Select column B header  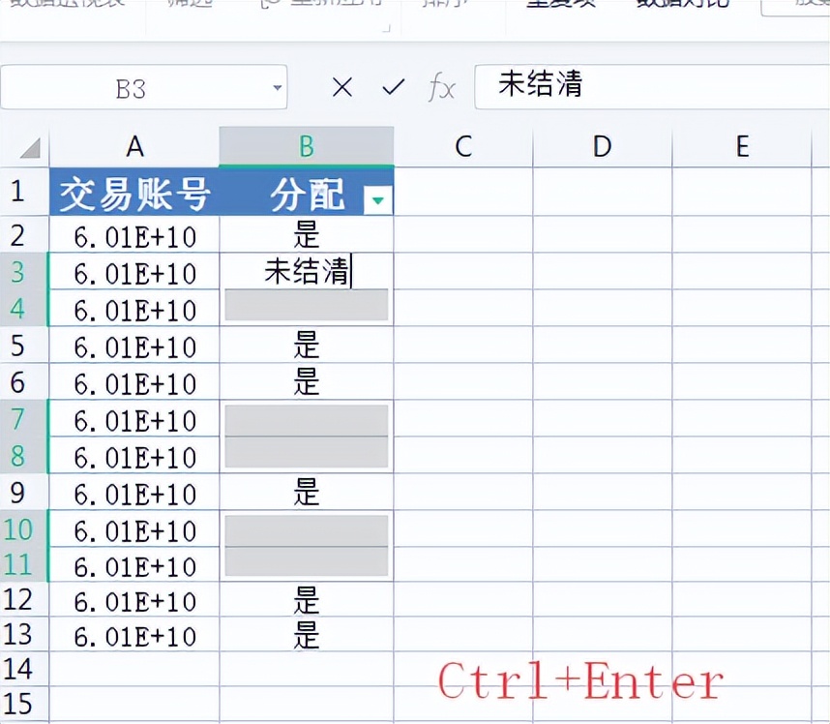307,147
